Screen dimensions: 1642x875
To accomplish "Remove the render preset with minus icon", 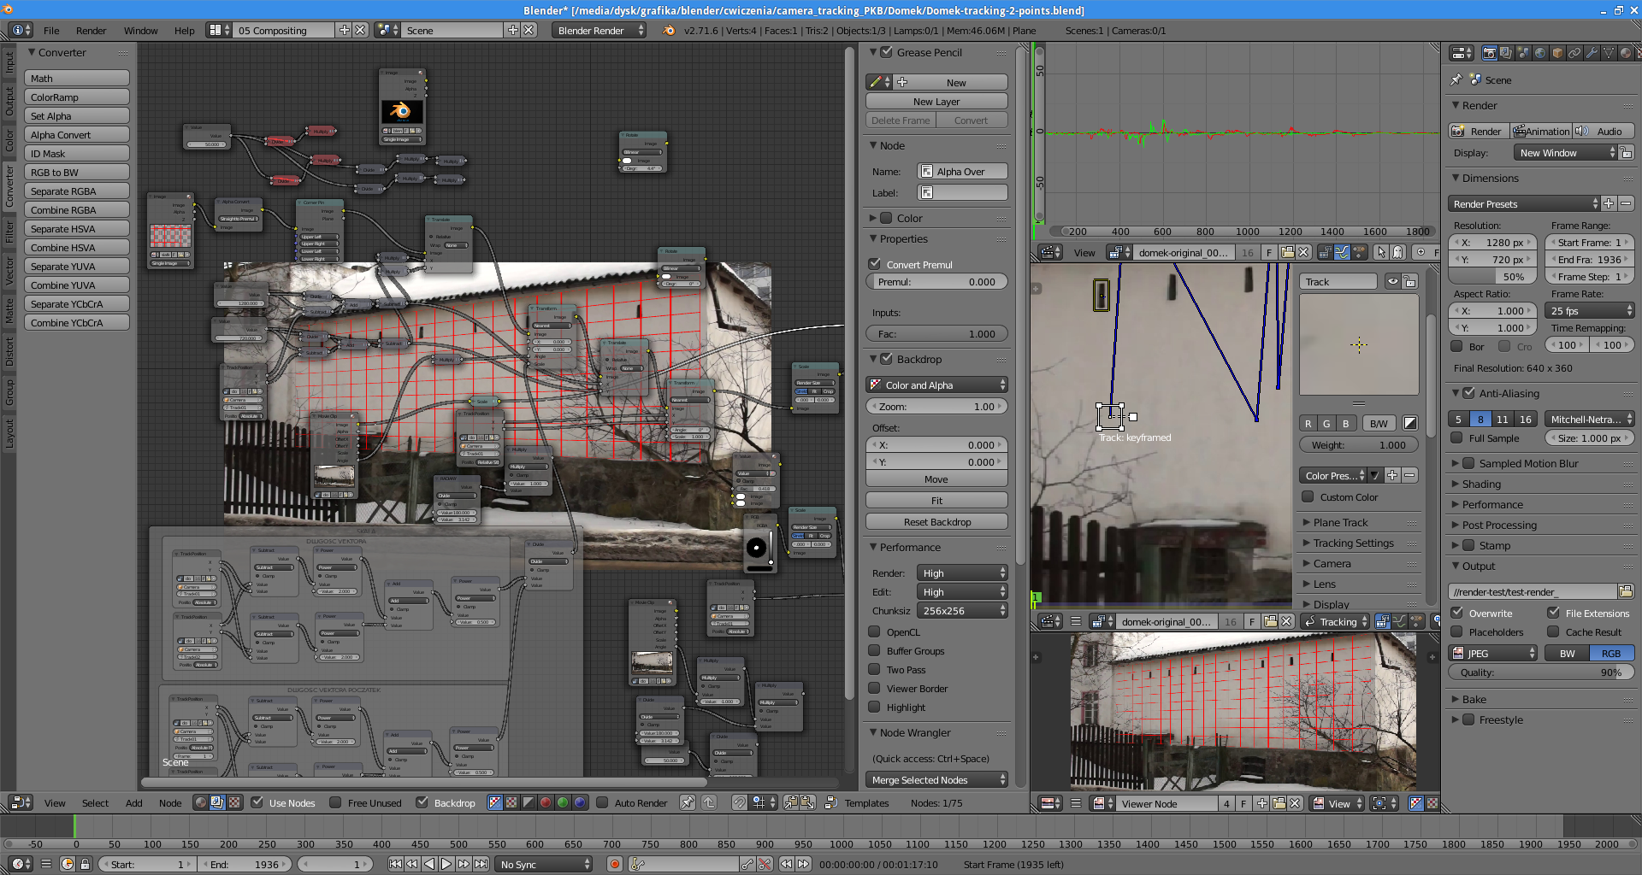I will 1626,203.
